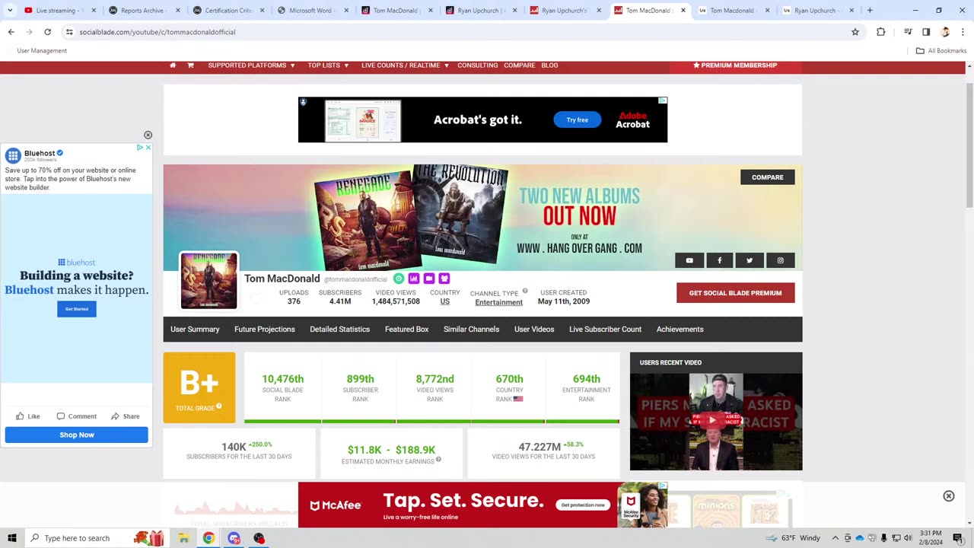Click the address bar URL field
Image resolution: width=974 pixels, height=548 pixels.
pyautogui.click(x=457, y=32)
